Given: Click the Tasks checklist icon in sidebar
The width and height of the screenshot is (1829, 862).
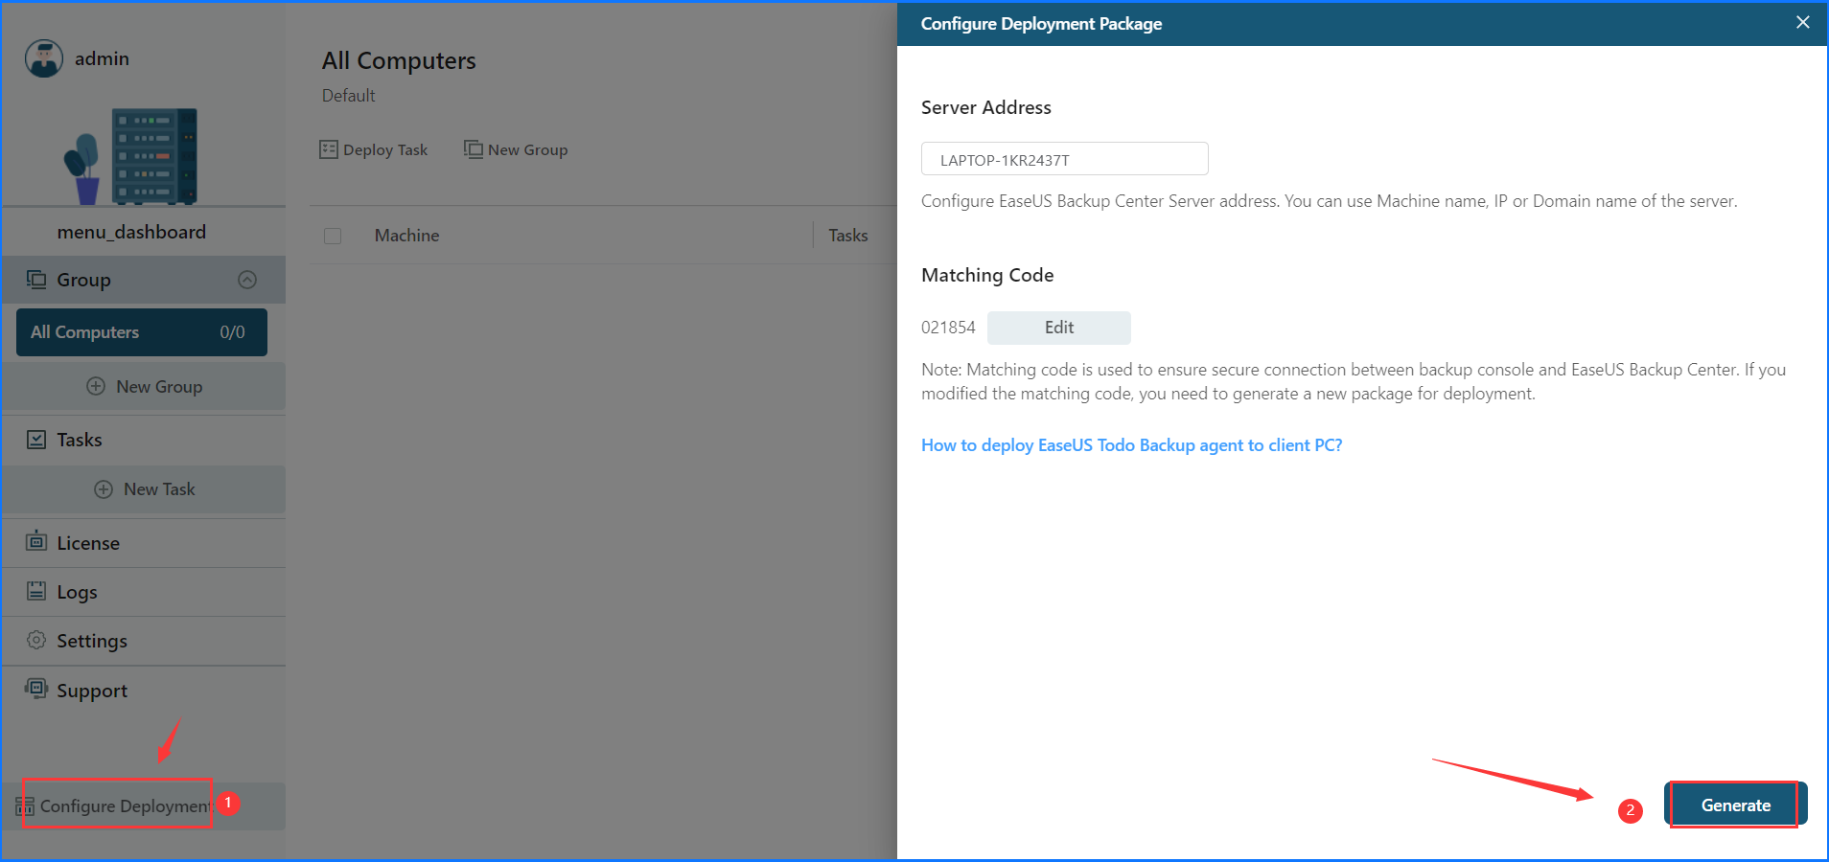Looking at the screenshot, I should point(36,440).
